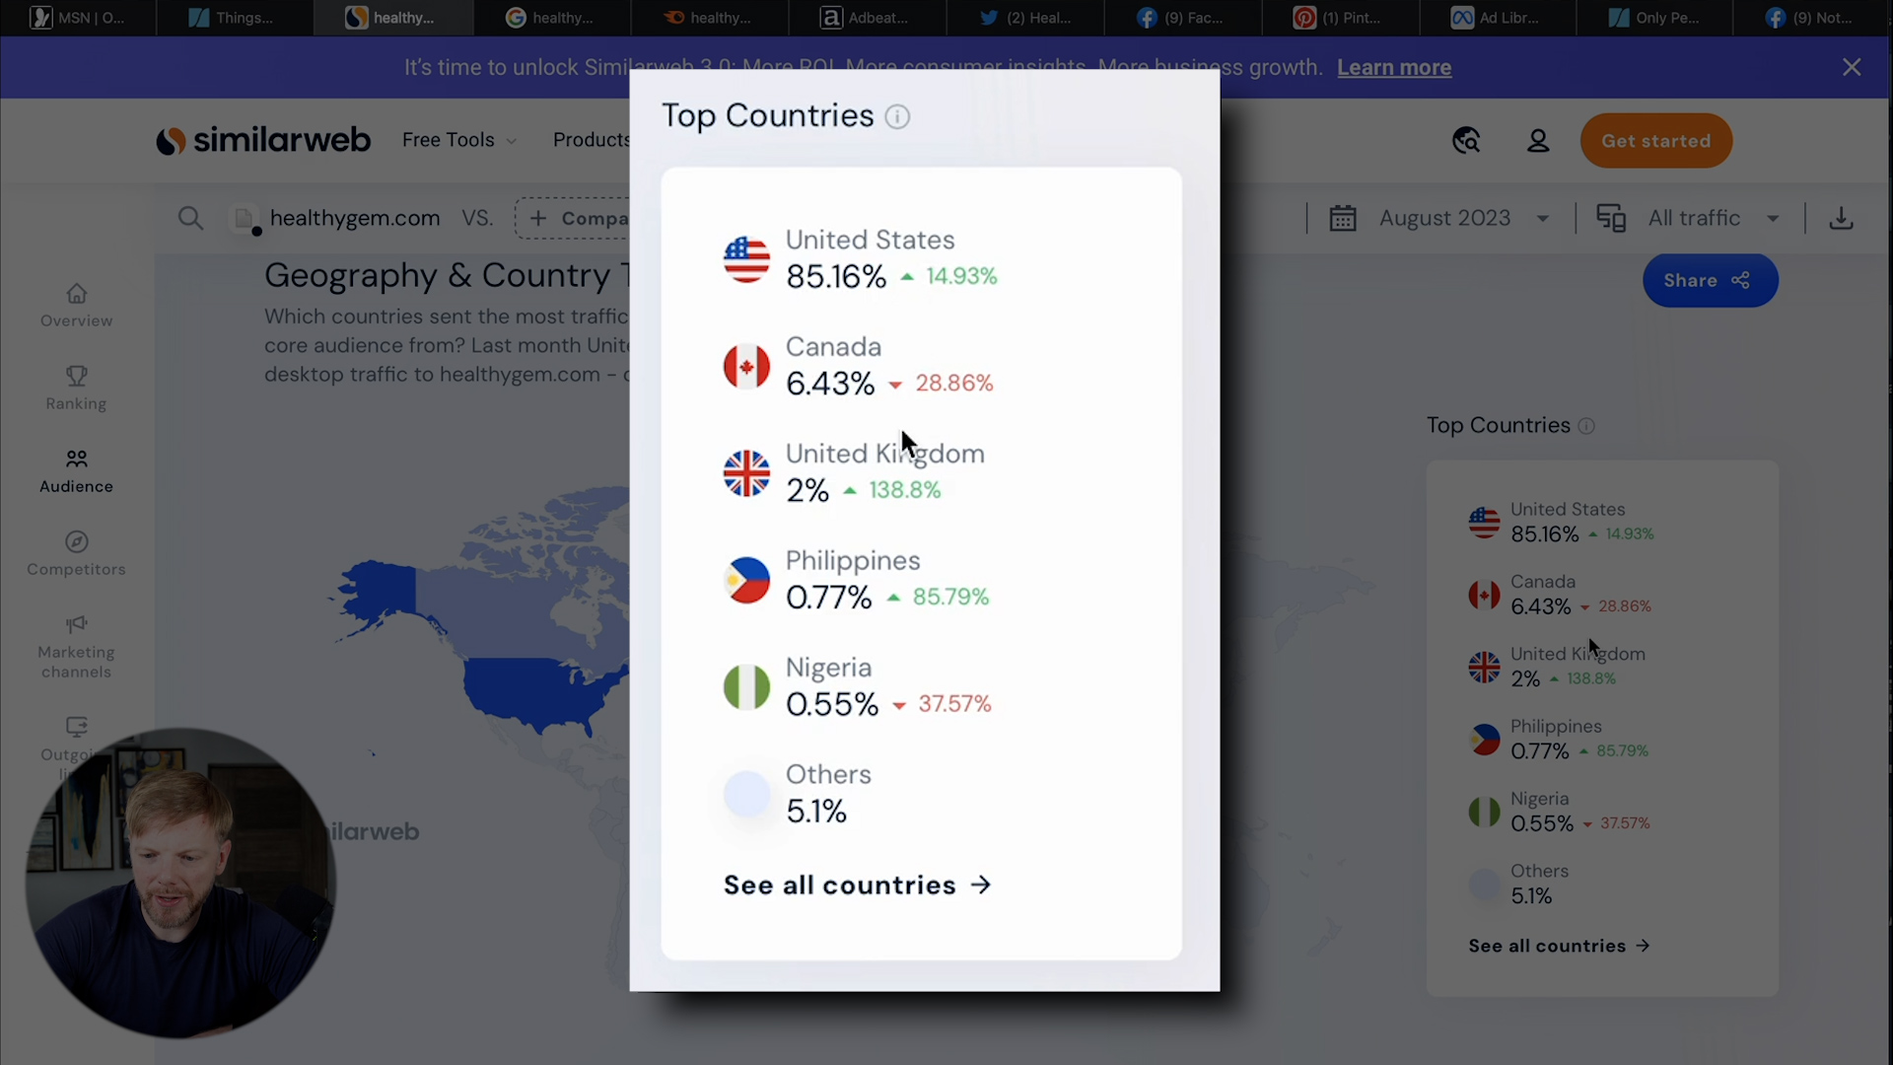Viewport: 1893px width, 1065px height.
Task: Click the website search globe icon
Action: 1466,141
